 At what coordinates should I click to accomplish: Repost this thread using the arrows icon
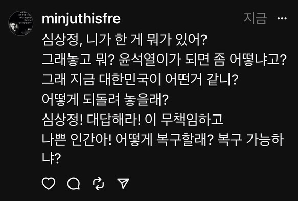pyautogui.click(x=99, y=183)
